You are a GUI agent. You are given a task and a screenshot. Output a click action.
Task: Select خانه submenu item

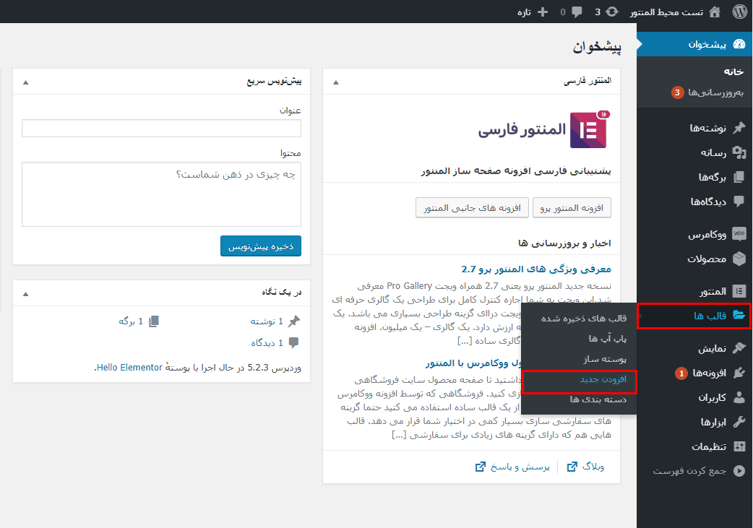coord(733,72)
